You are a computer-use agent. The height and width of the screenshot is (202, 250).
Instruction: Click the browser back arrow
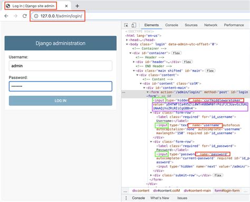coord(6,16)
